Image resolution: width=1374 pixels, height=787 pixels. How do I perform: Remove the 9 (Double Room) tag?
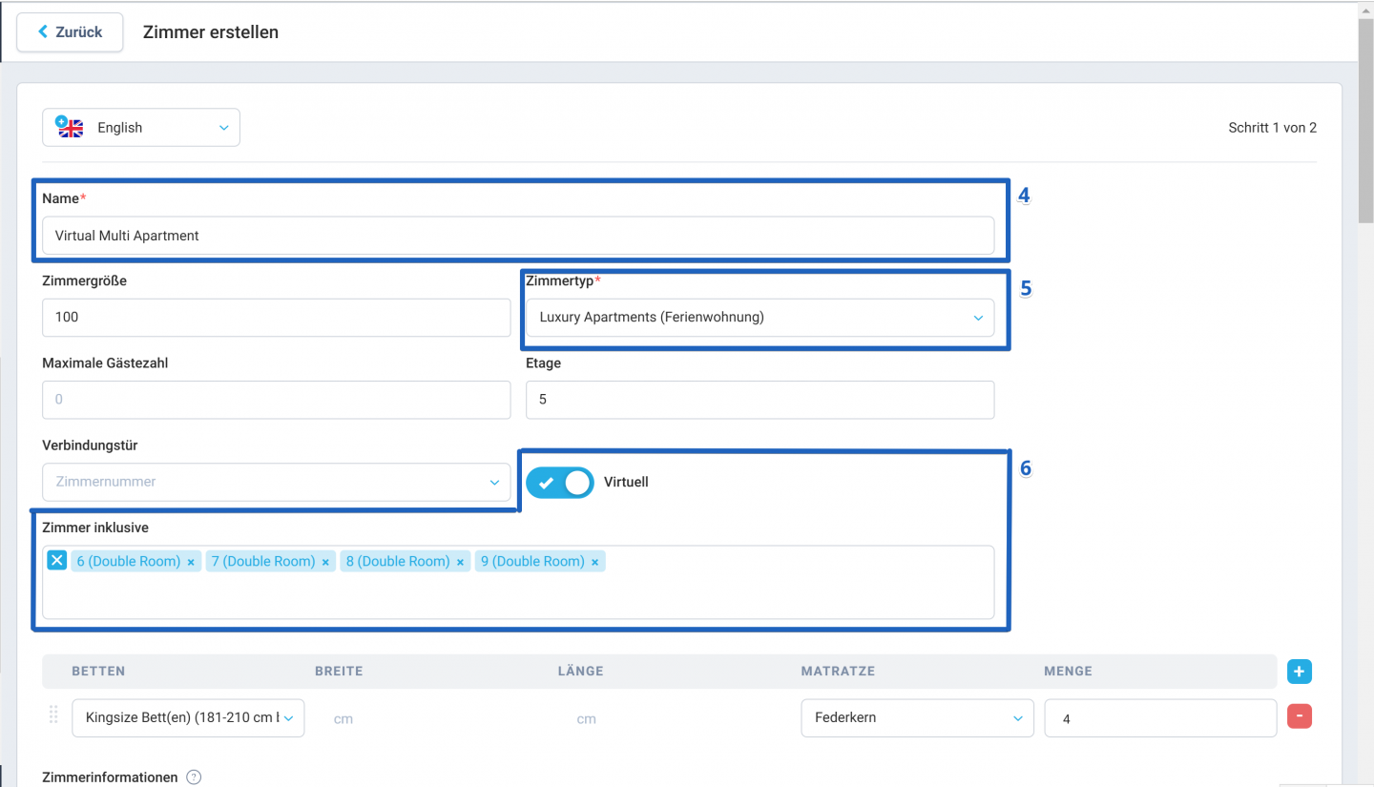[x=594, y=563]
